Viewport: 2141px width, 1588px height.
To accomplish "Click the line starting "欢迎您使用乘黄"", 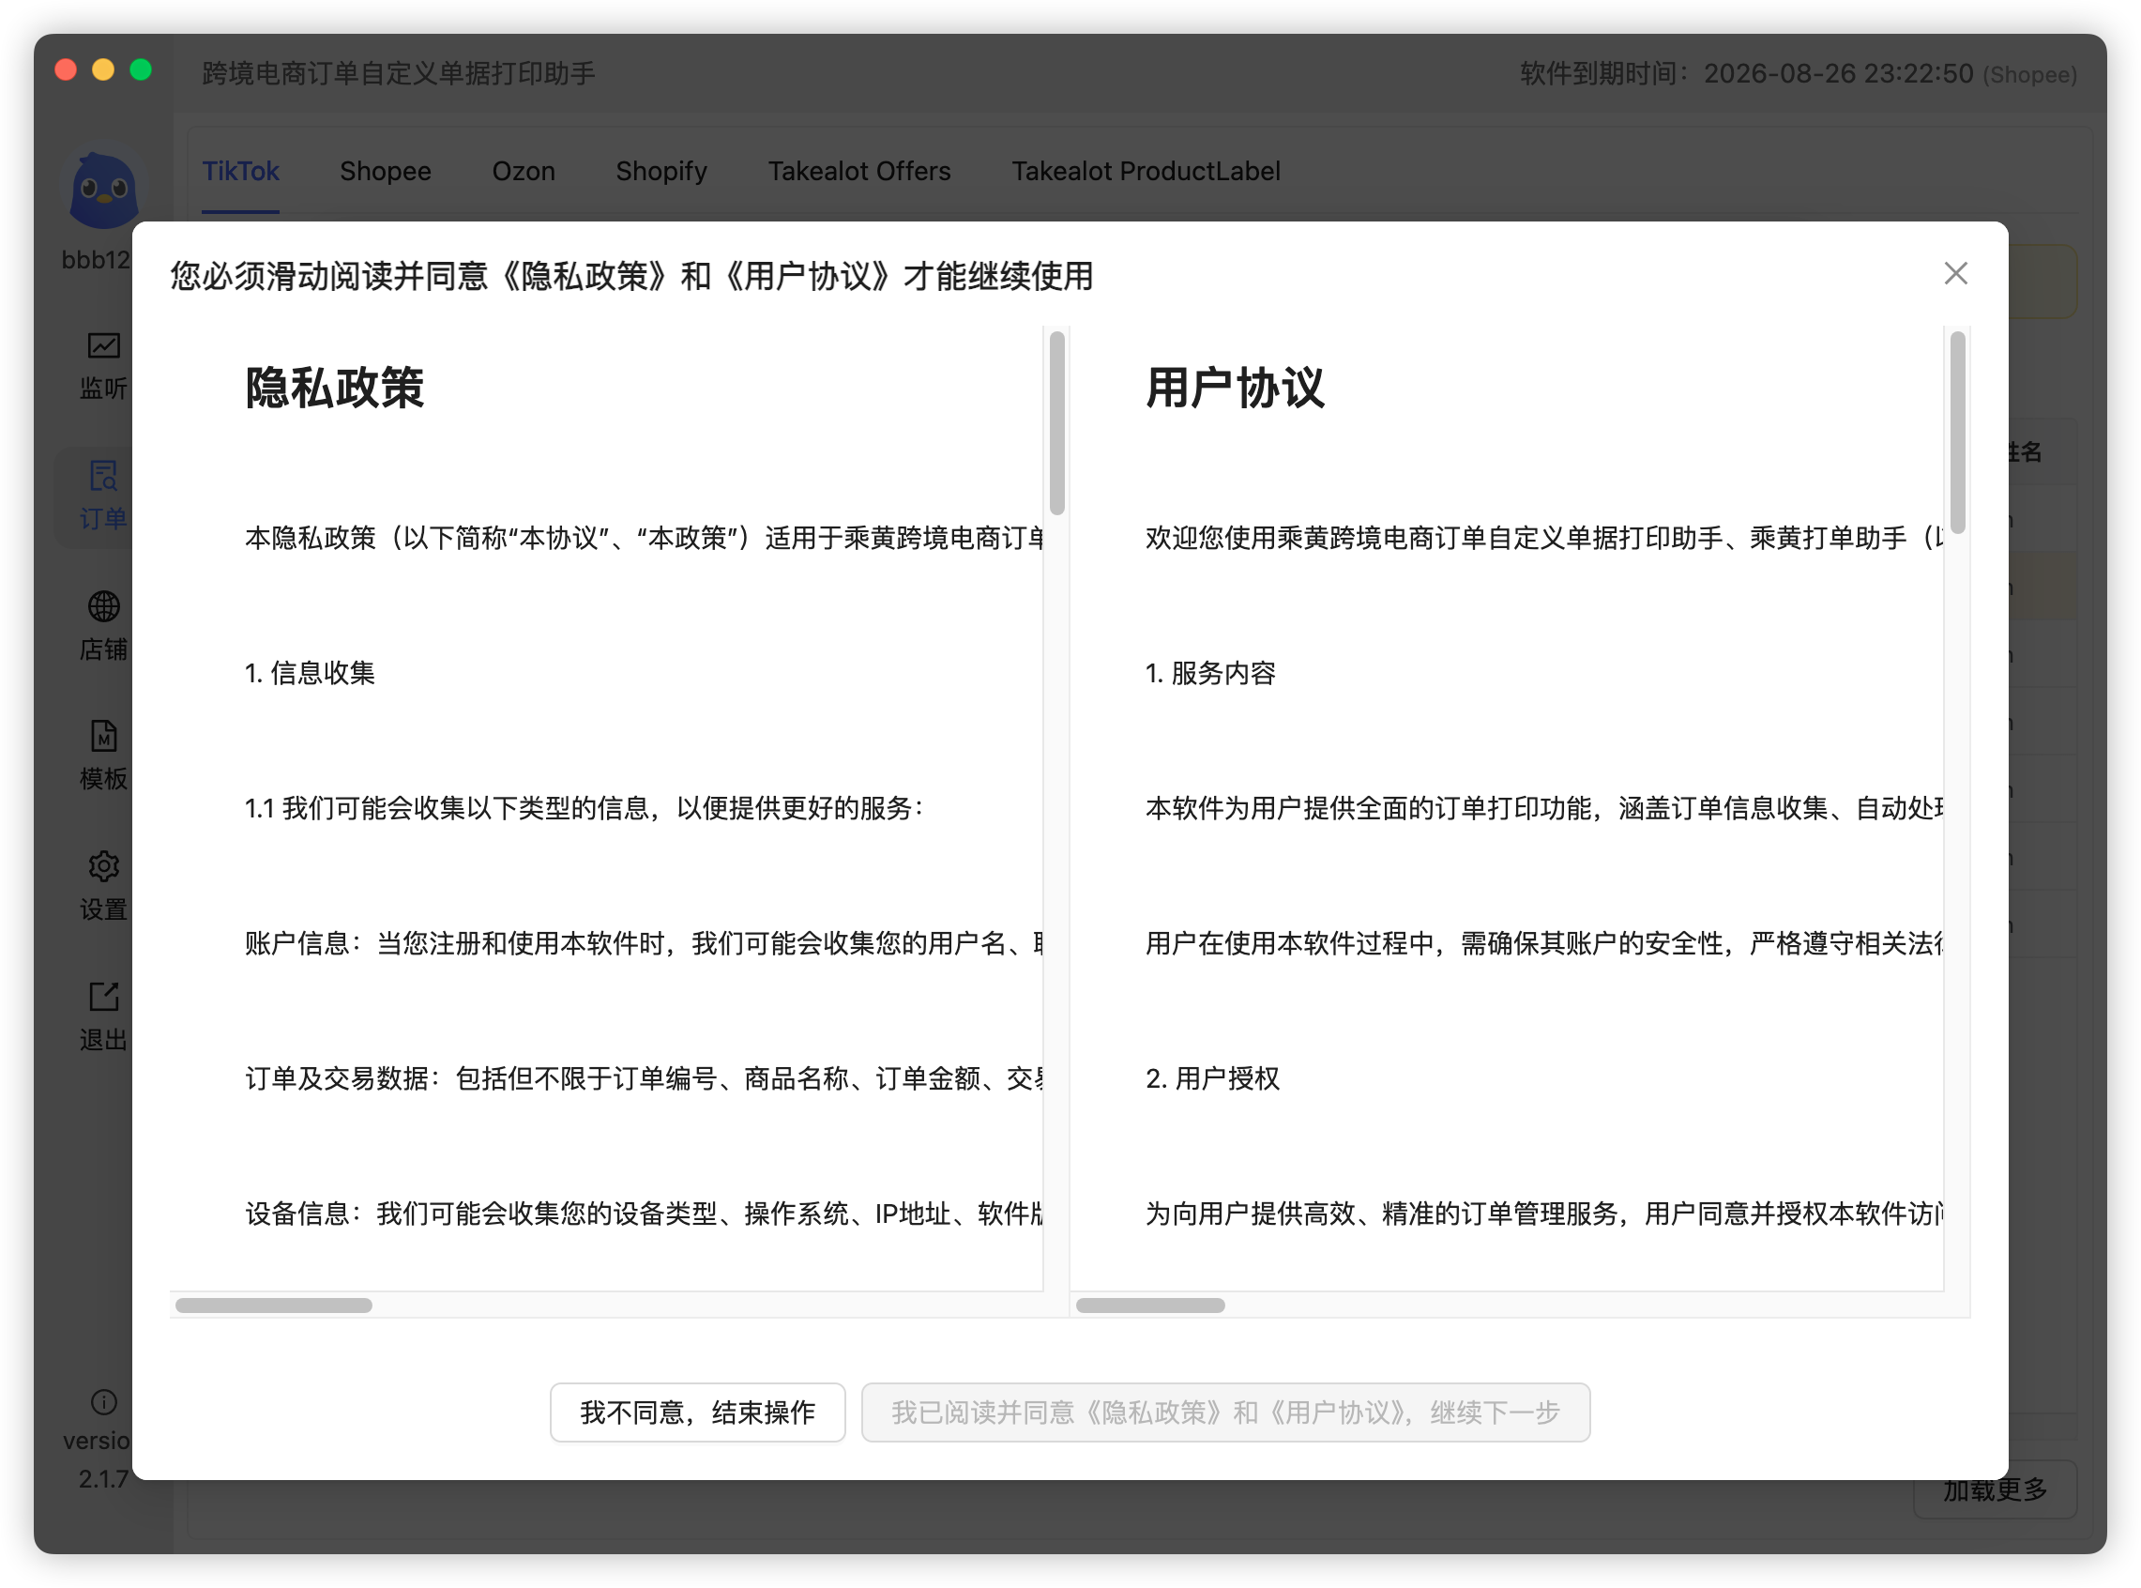I will point(1544,539).
